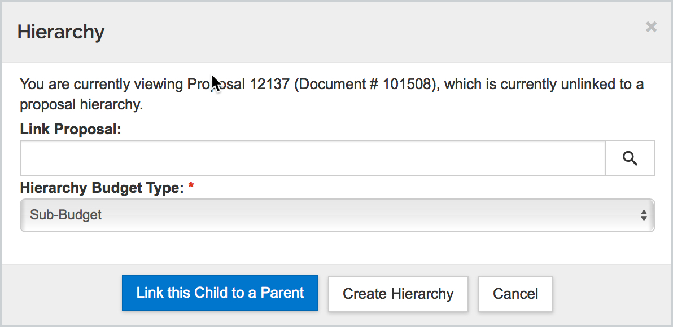Click the Hierarchy Budget Type label

coord(102,188)
